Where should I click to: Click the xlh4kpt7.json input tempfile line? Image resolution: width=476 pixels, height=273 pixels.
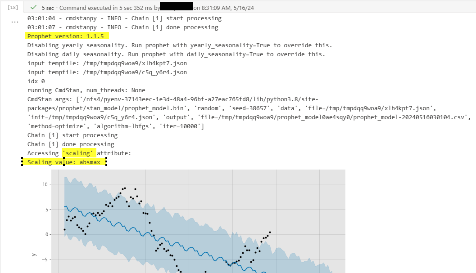pyautogui.click(x=107, y=63)
